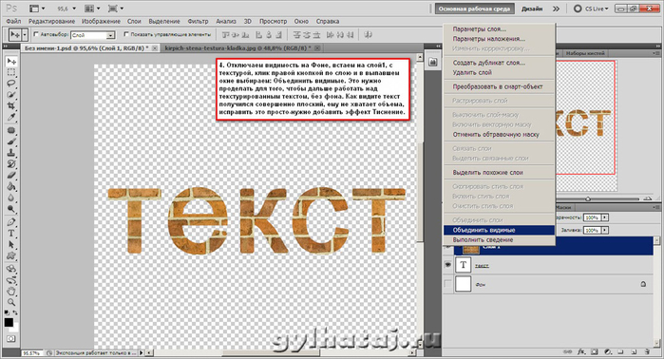
Task: Select the Move tool in the toolbox
Action: (x=11, y=62)
